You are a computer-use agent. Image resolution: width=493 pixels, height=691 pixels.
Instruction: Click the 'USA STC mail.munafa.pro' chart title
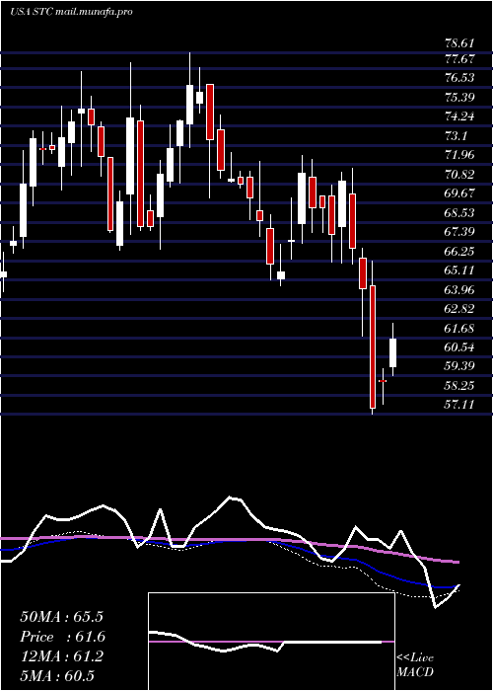[x=71, y=12]
